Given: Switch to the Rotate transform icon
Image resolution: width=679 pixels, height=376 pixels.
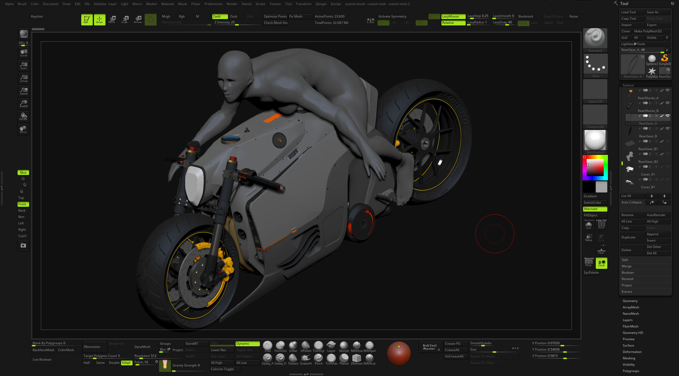Looking at the screenshot, I should 138,20.
